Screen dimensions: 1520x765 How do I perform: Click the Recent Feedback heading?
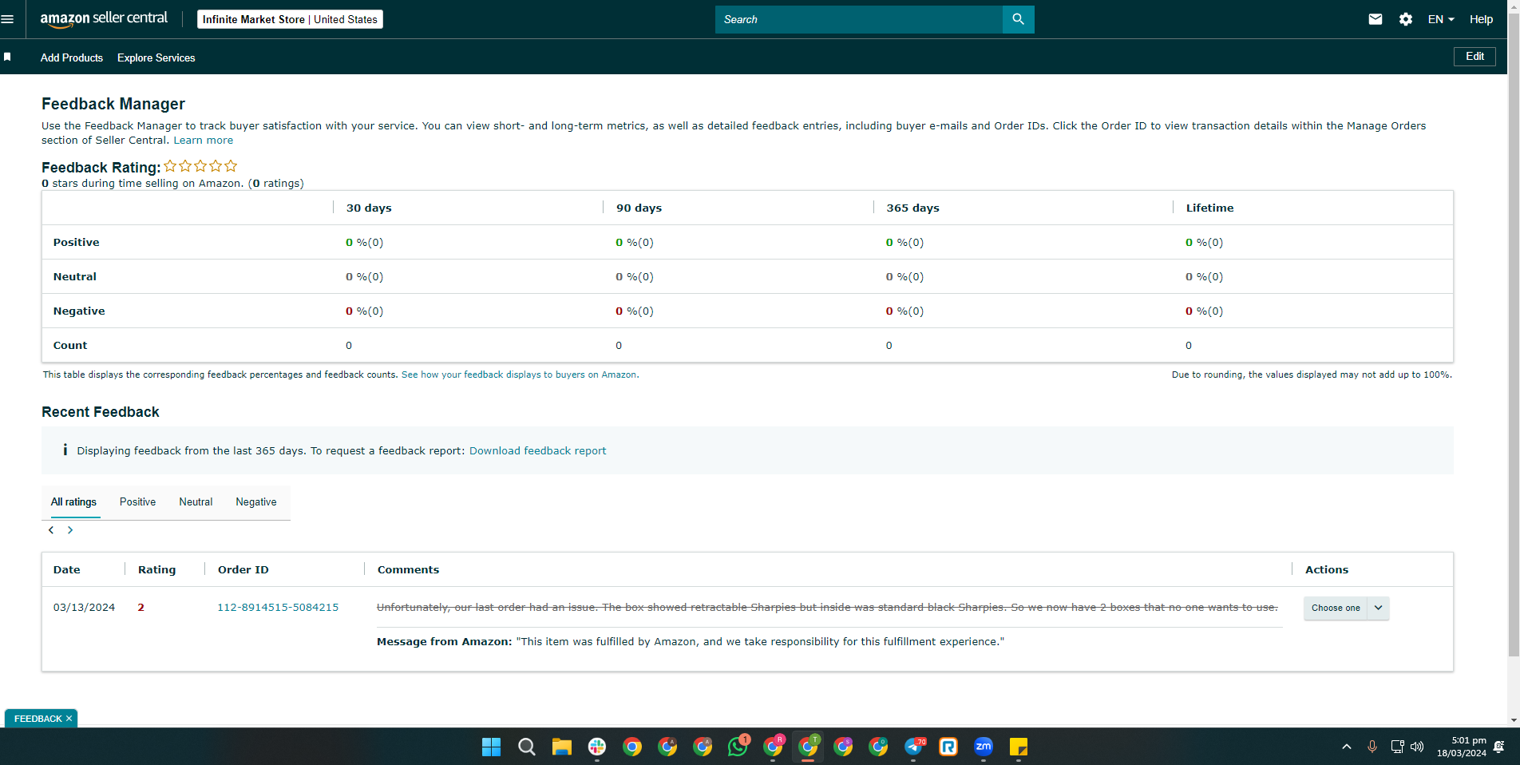[x=101, y=412]
